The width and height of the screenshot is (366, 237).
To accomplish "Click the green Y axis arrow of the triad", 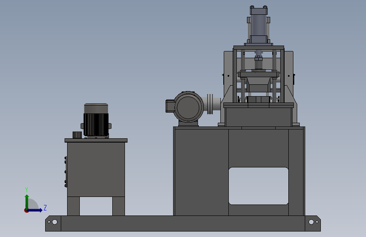I will pos(27,202).
